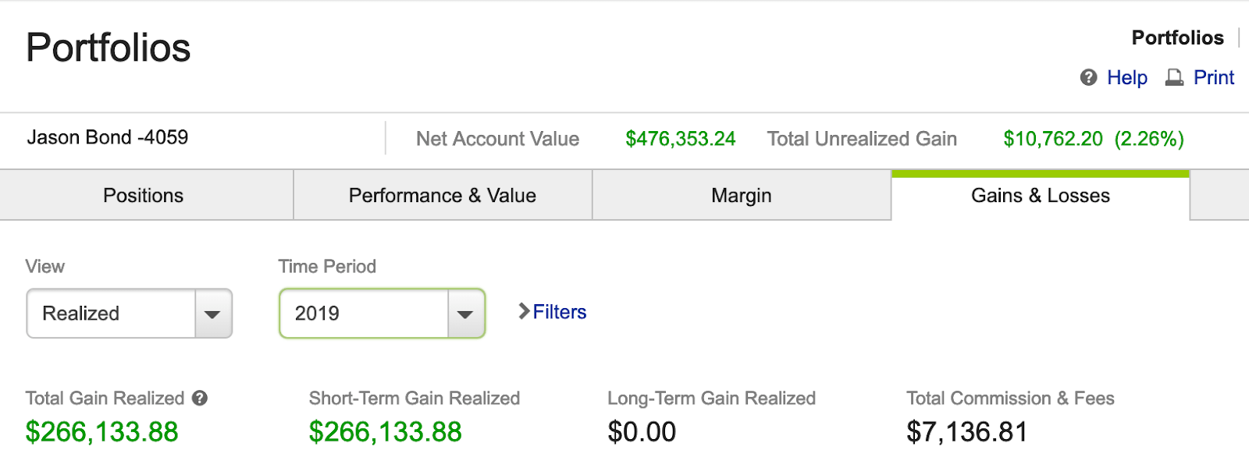Viewport: 1249px width, 475px height.
Task: Click the Filters chevron arrow icon
Action: tap(524, 312)
